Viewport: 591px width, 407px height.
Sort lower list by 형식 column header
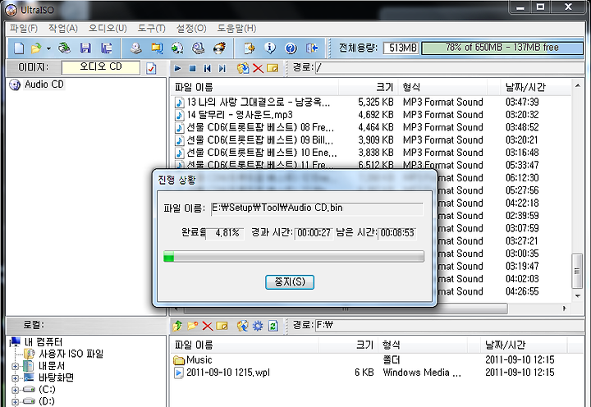pyautogui.click(x=424, y=345)
